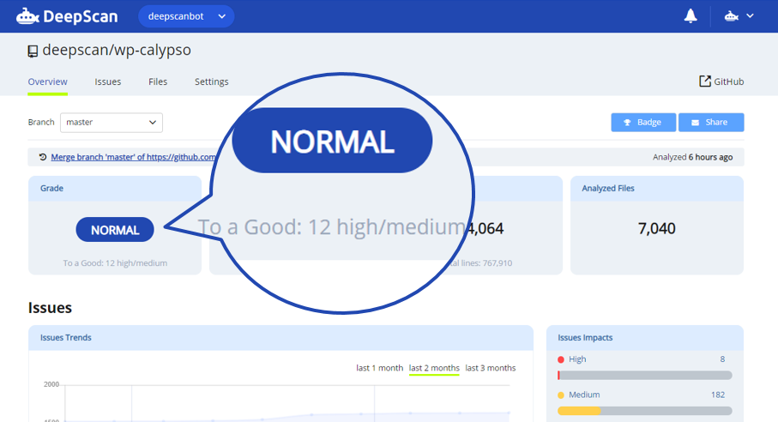Click the Share button
The image size is (778, 422).
[711, 123]
